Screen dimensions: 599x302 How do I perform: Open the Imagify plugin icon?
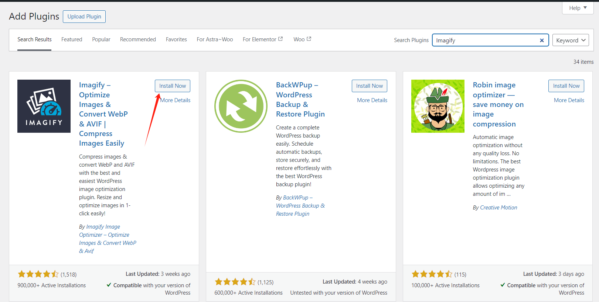pyautogui.click(x=44, y=106)
